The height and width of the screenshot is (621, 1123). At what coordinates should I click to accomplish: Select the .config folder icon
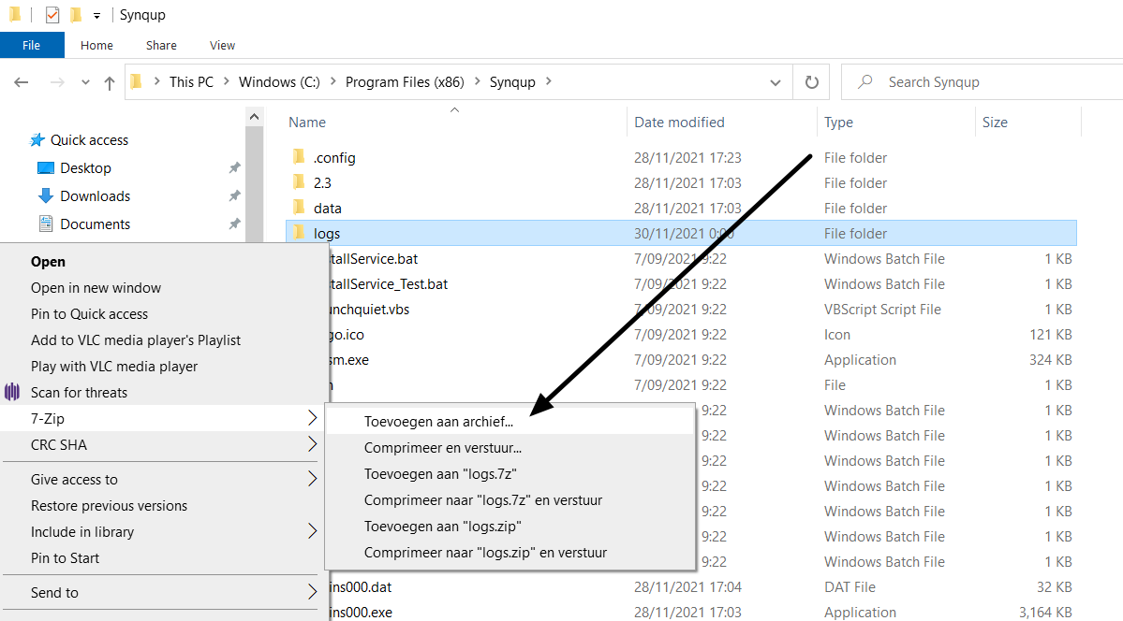coord(300,157)
